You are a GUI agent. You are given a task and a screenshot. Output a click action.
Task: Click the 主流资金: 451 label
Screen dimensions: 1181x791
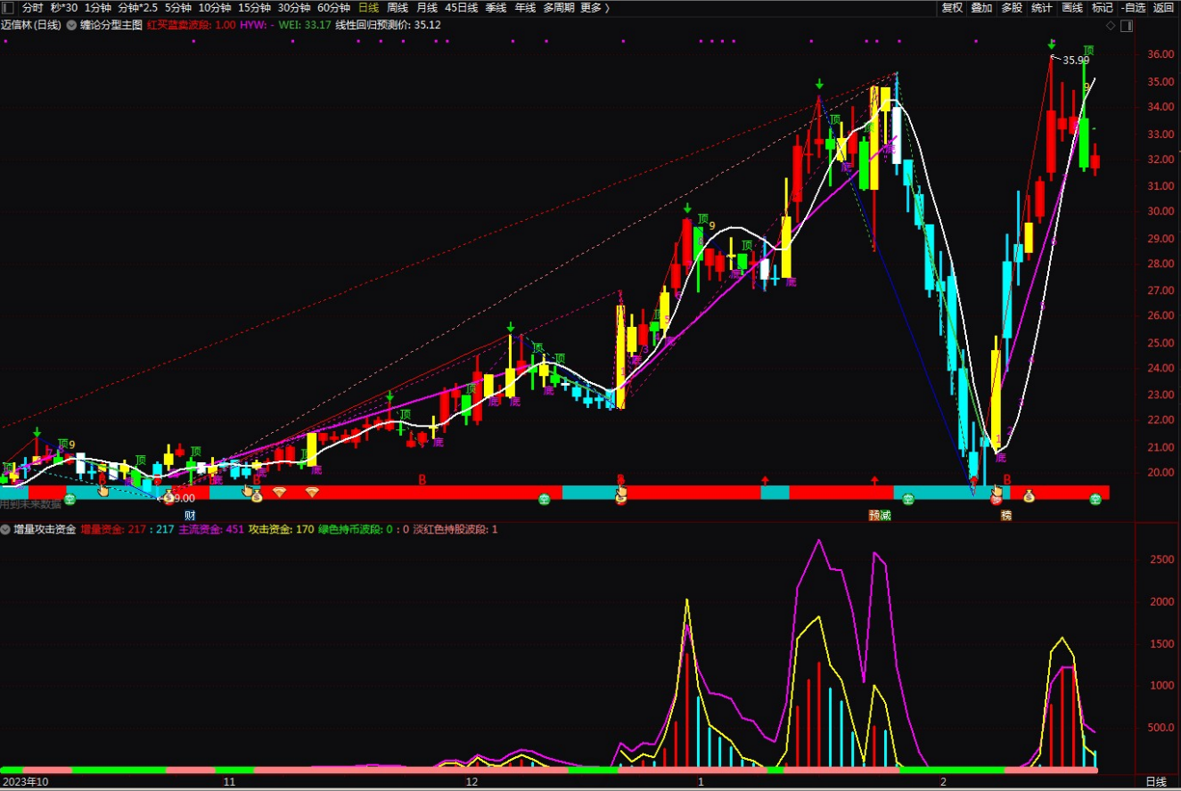coord(211,529)
